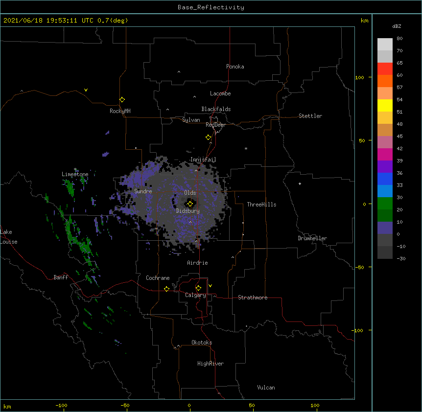The image size is (422, 412).
Task: Click the RockyMH label
Action: click(120, 111)
